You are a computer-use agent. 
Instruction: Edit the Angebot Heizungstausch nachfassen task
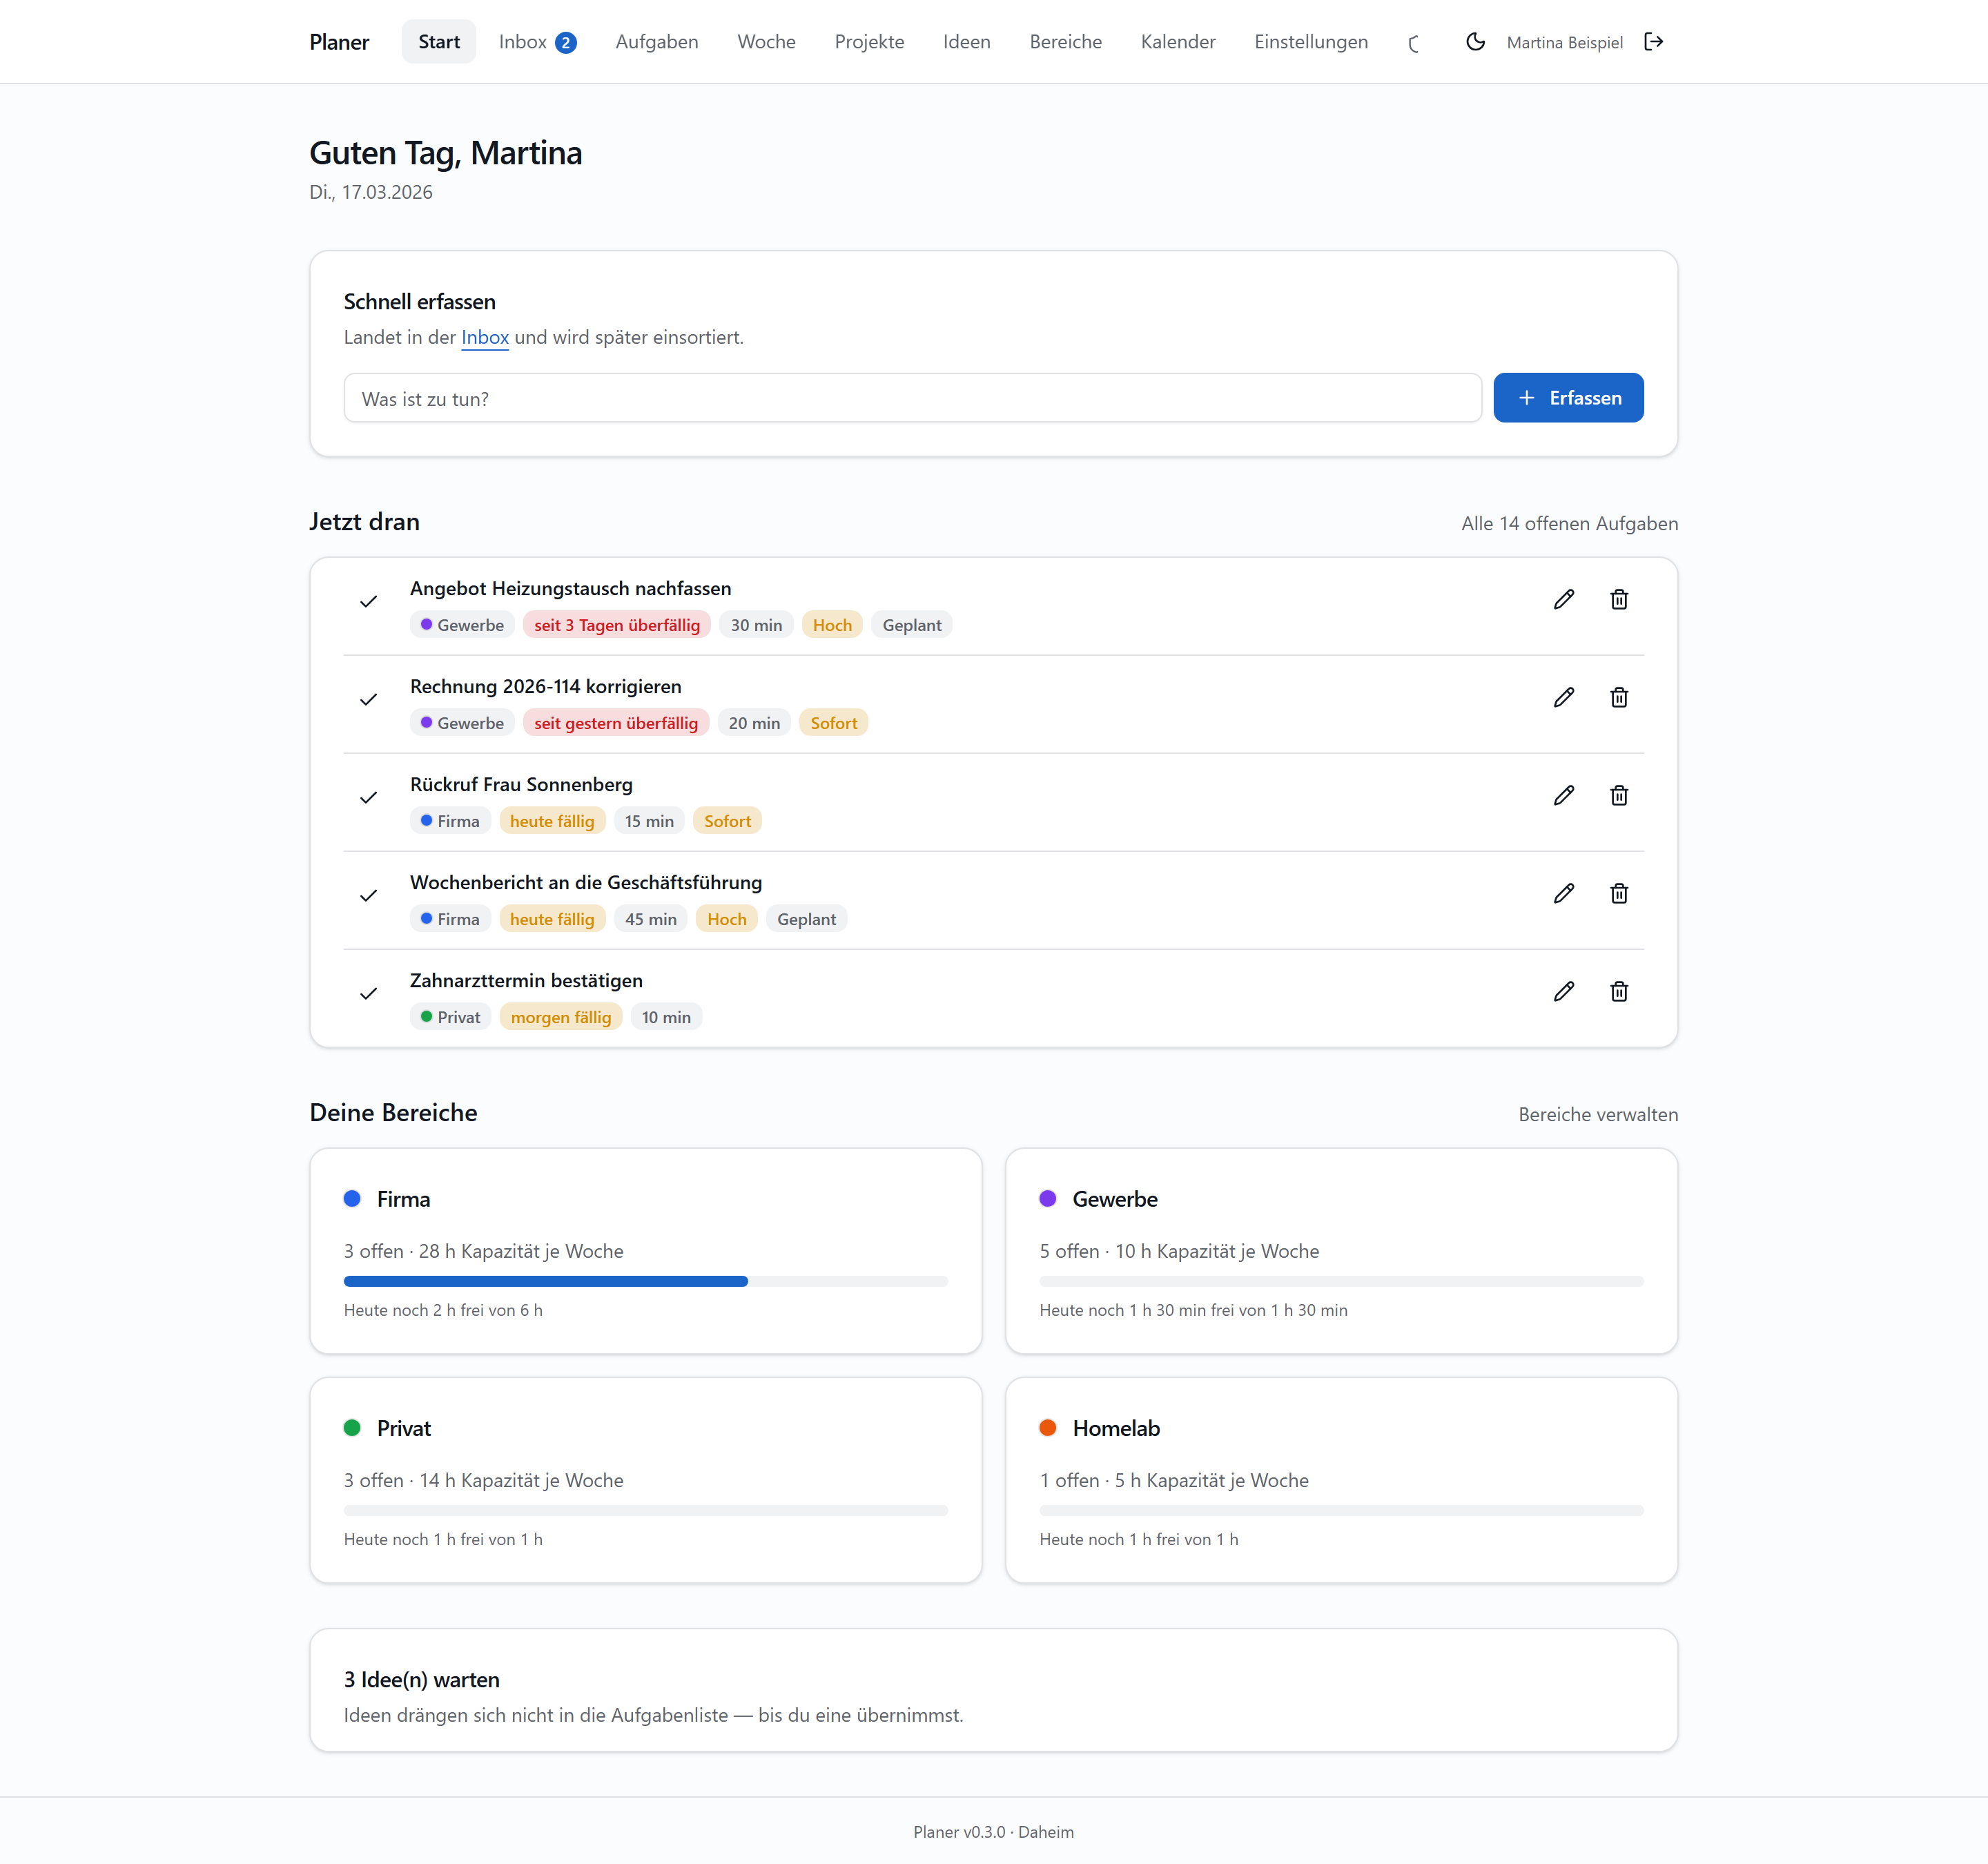(1564, 600)
